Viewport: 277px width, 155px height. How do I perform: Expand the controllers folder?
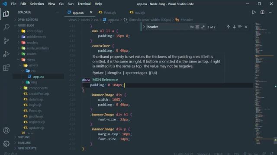pyautogui.click(x=35, y=31)
